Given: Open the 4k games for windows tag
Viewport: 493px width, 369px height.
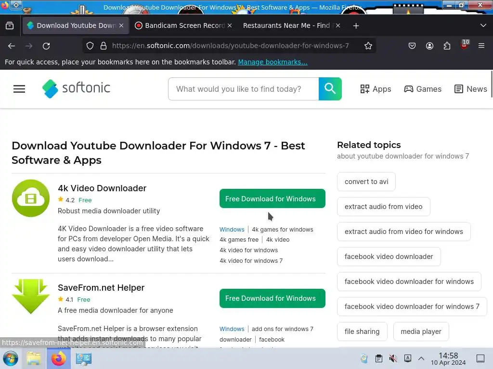Looking at the screenshot, I should click(x=282, y=230).
